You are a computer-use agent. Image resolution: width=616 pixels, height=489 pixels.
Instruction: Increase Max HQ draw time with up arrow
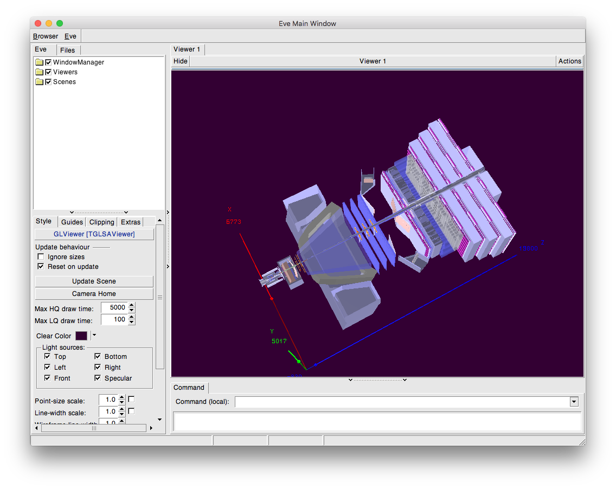click(x=132, y=305)
